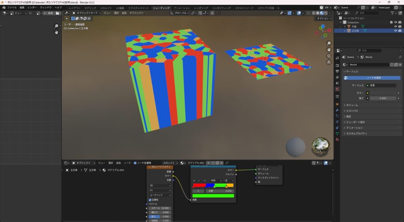Unlink material X icon in node editor header
The image size is (404, 222).
(221, 163)
